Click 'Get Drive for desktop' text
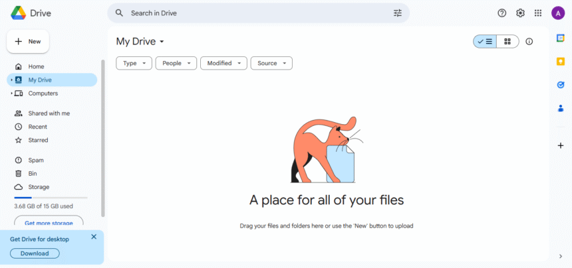The width and height of the screenshot is (572, 268). (x=39, y=239)
